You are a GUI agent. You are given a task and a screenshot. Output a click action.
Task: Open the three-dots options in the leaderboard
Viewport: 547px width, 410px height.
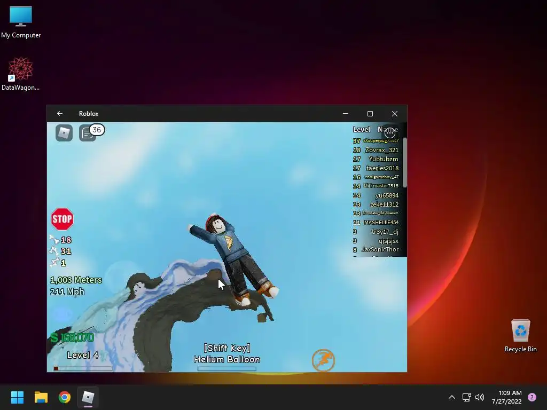point(389,132)
